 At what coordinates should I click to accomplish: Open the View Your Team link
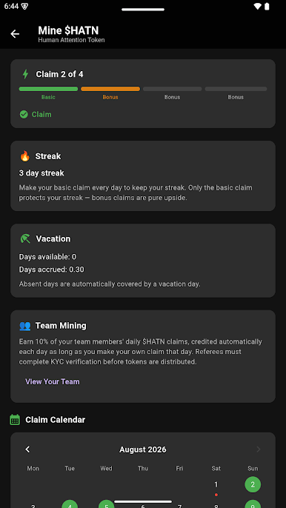coord(53,381)
